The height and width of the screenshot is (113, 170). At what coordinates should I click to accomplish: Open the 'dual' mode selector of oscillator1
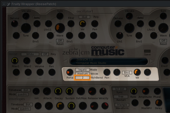click(x=84, y=17)
